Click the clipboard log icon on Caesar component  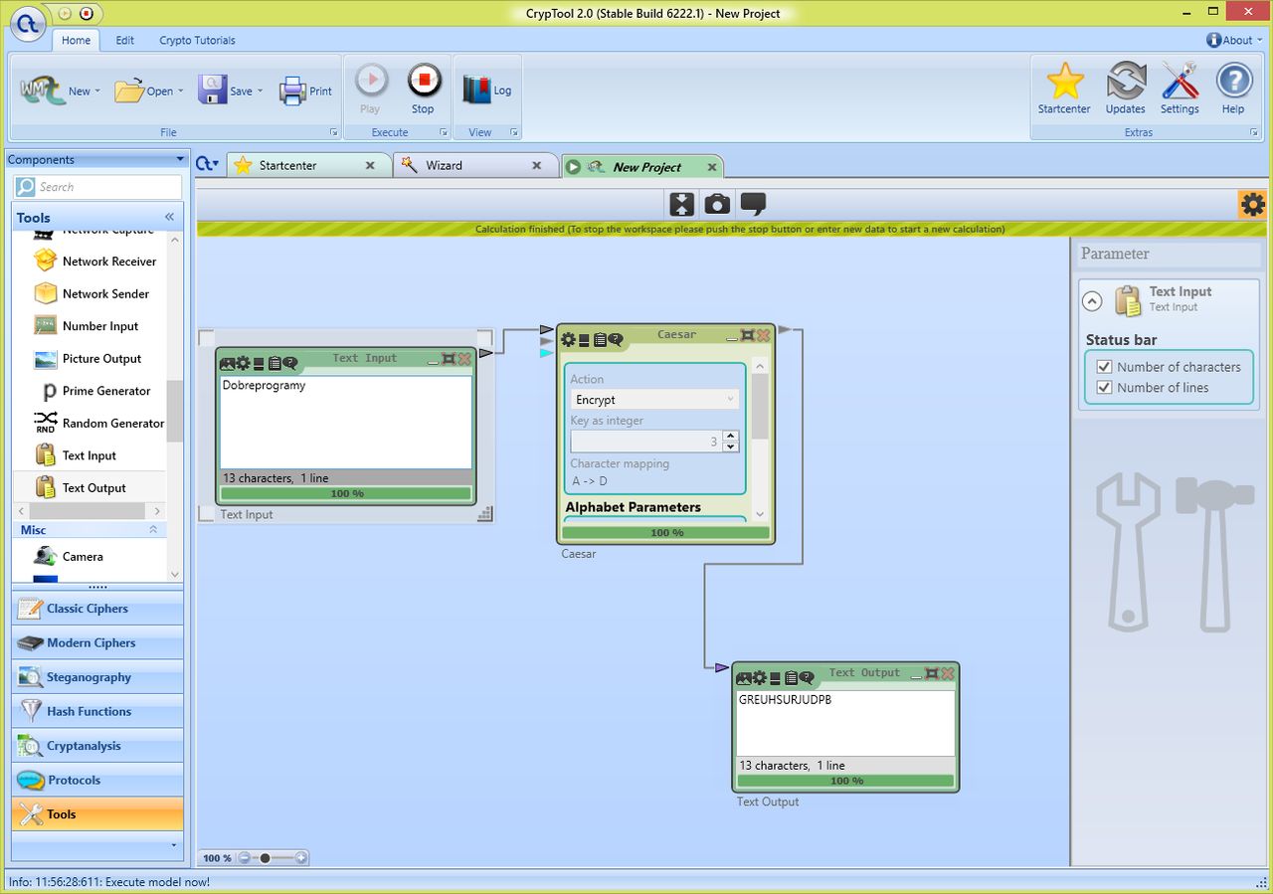click(600, 339)
